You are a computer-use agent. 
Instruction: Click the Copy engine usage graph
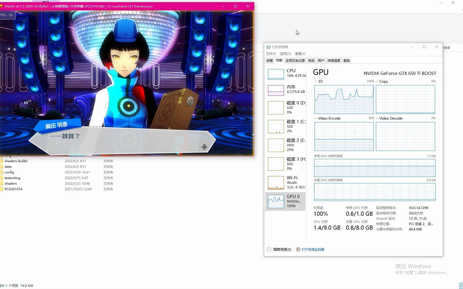click(x=405, y=100)
